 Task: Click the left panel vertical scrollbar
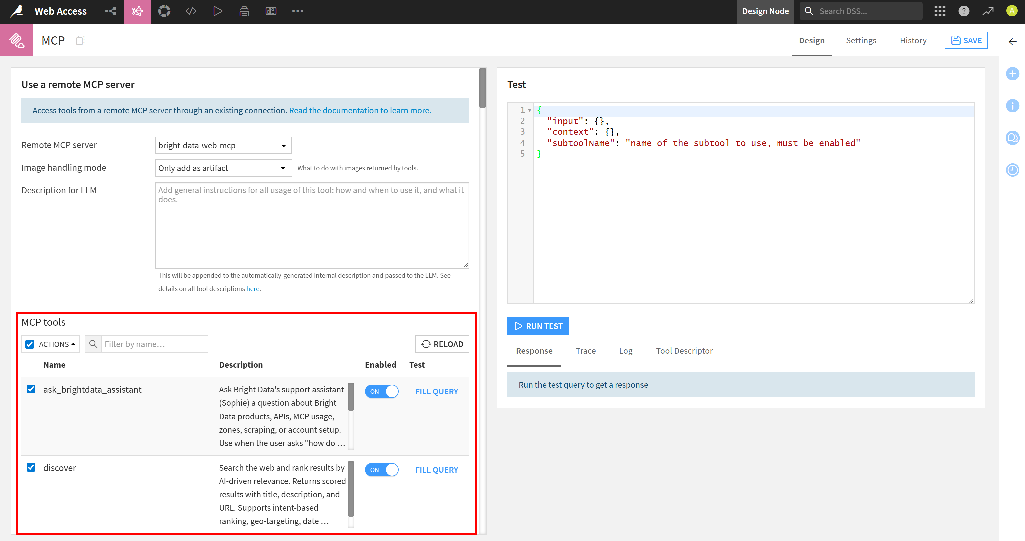(482, 87)
